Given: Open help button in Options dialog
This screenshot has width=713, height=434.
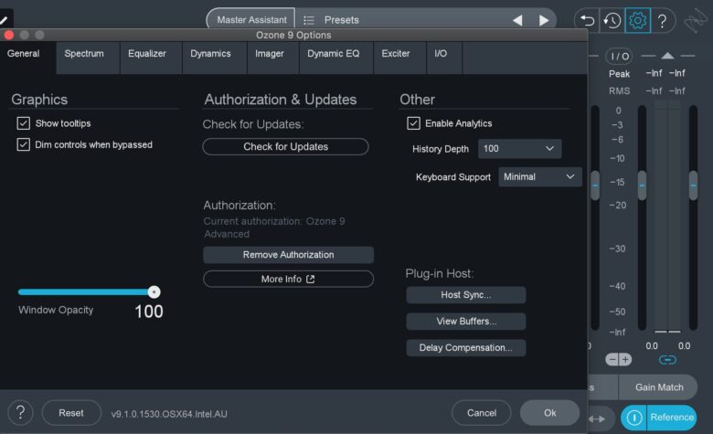Looking at the screenshot, I should [x=20, y=413].
